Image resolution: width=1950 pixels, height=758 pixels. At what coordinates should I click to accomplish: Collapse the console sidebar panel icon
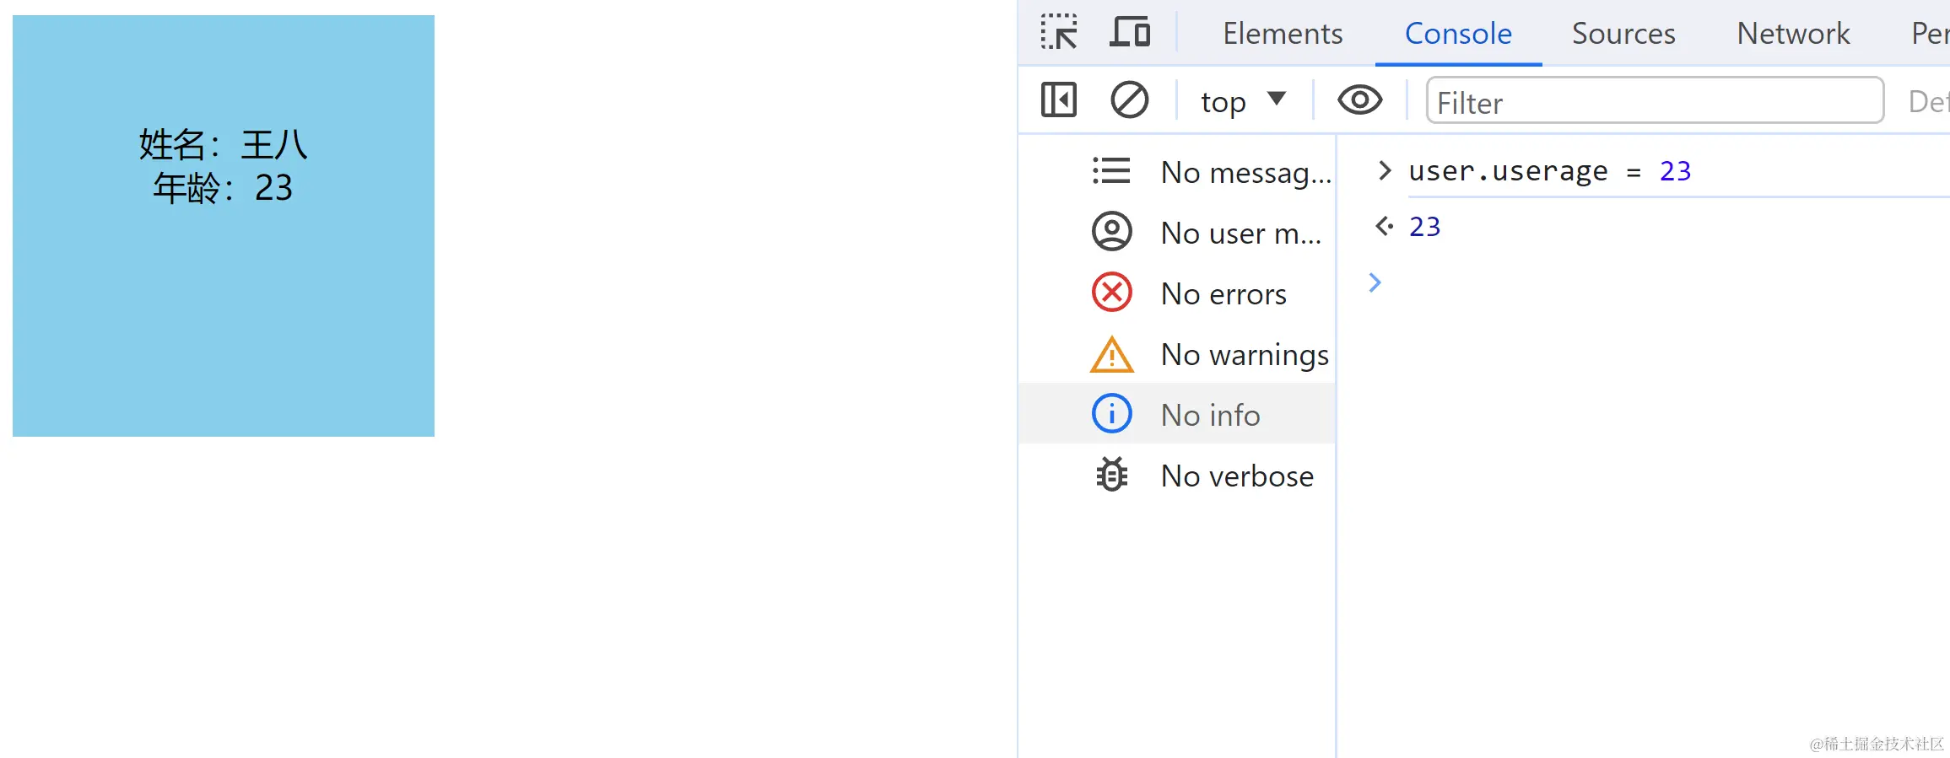(1059, 100)
